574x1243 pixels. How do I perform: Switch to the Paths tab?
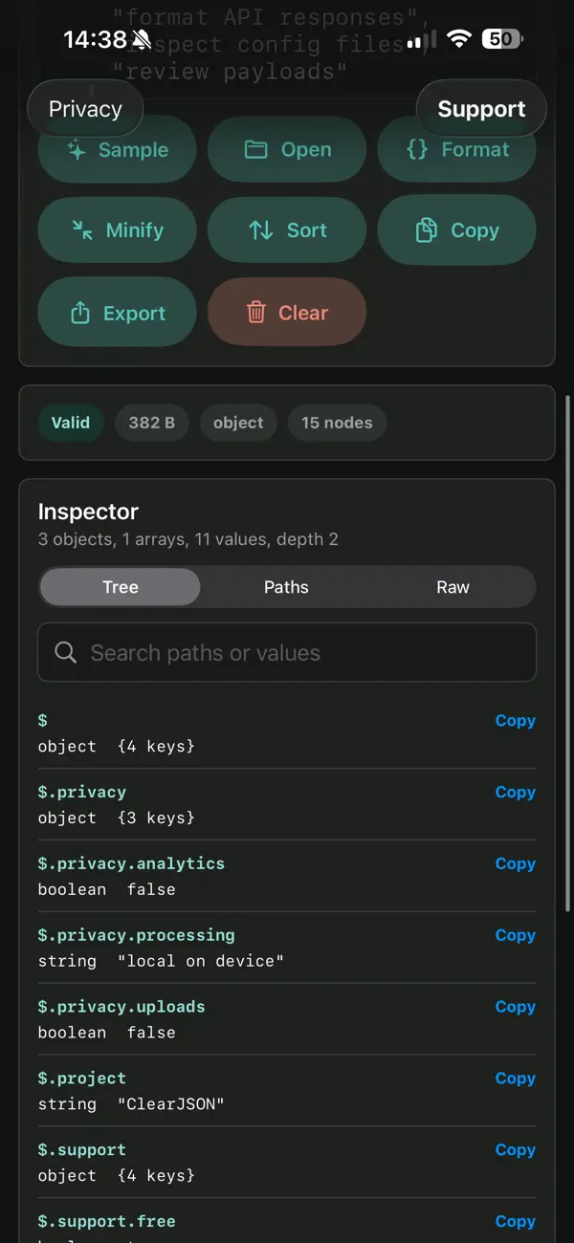(x=286, y=587)
